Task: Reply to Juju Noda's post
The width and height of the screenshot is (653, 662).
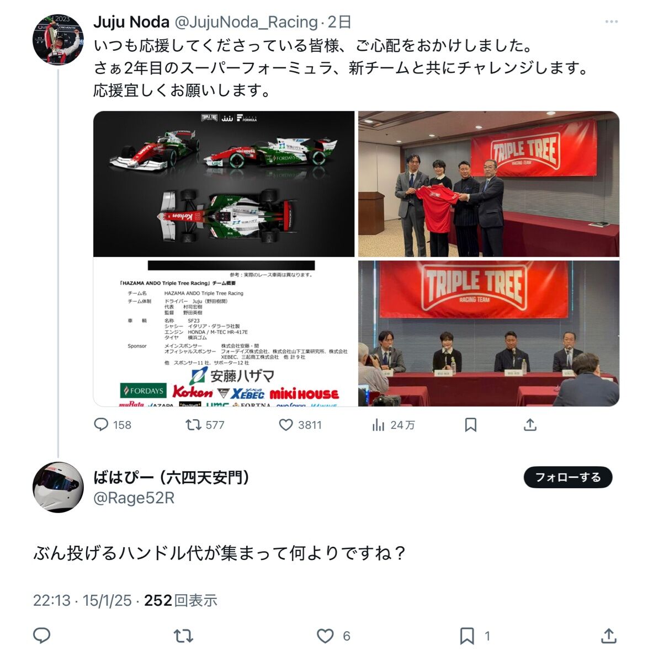Action: click(113, 425)
